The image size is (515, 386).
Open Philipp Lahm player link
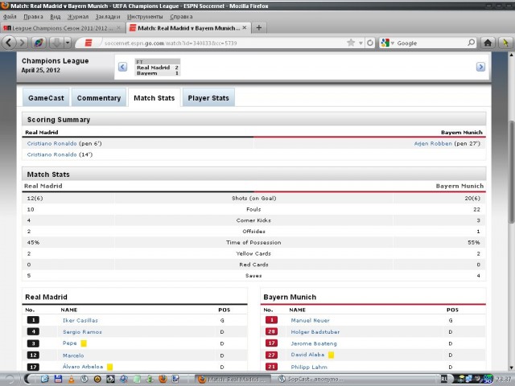309,367
